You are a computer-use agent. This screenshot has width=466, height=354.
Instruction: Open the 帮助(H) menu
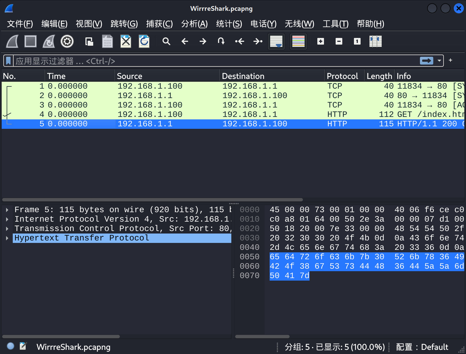[x=371, y=24]
